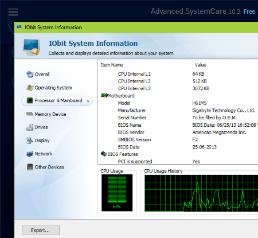Viewport: 258px width, 238px height.
Task: Click the Processor & Mainboard chip icon
Action: 30,100
